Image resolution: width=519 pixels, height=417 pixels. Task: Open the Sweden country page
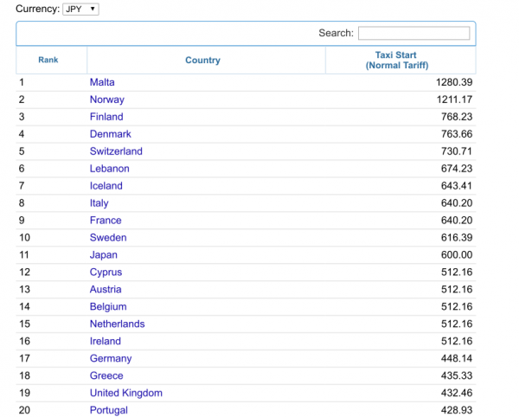[108, 238]
